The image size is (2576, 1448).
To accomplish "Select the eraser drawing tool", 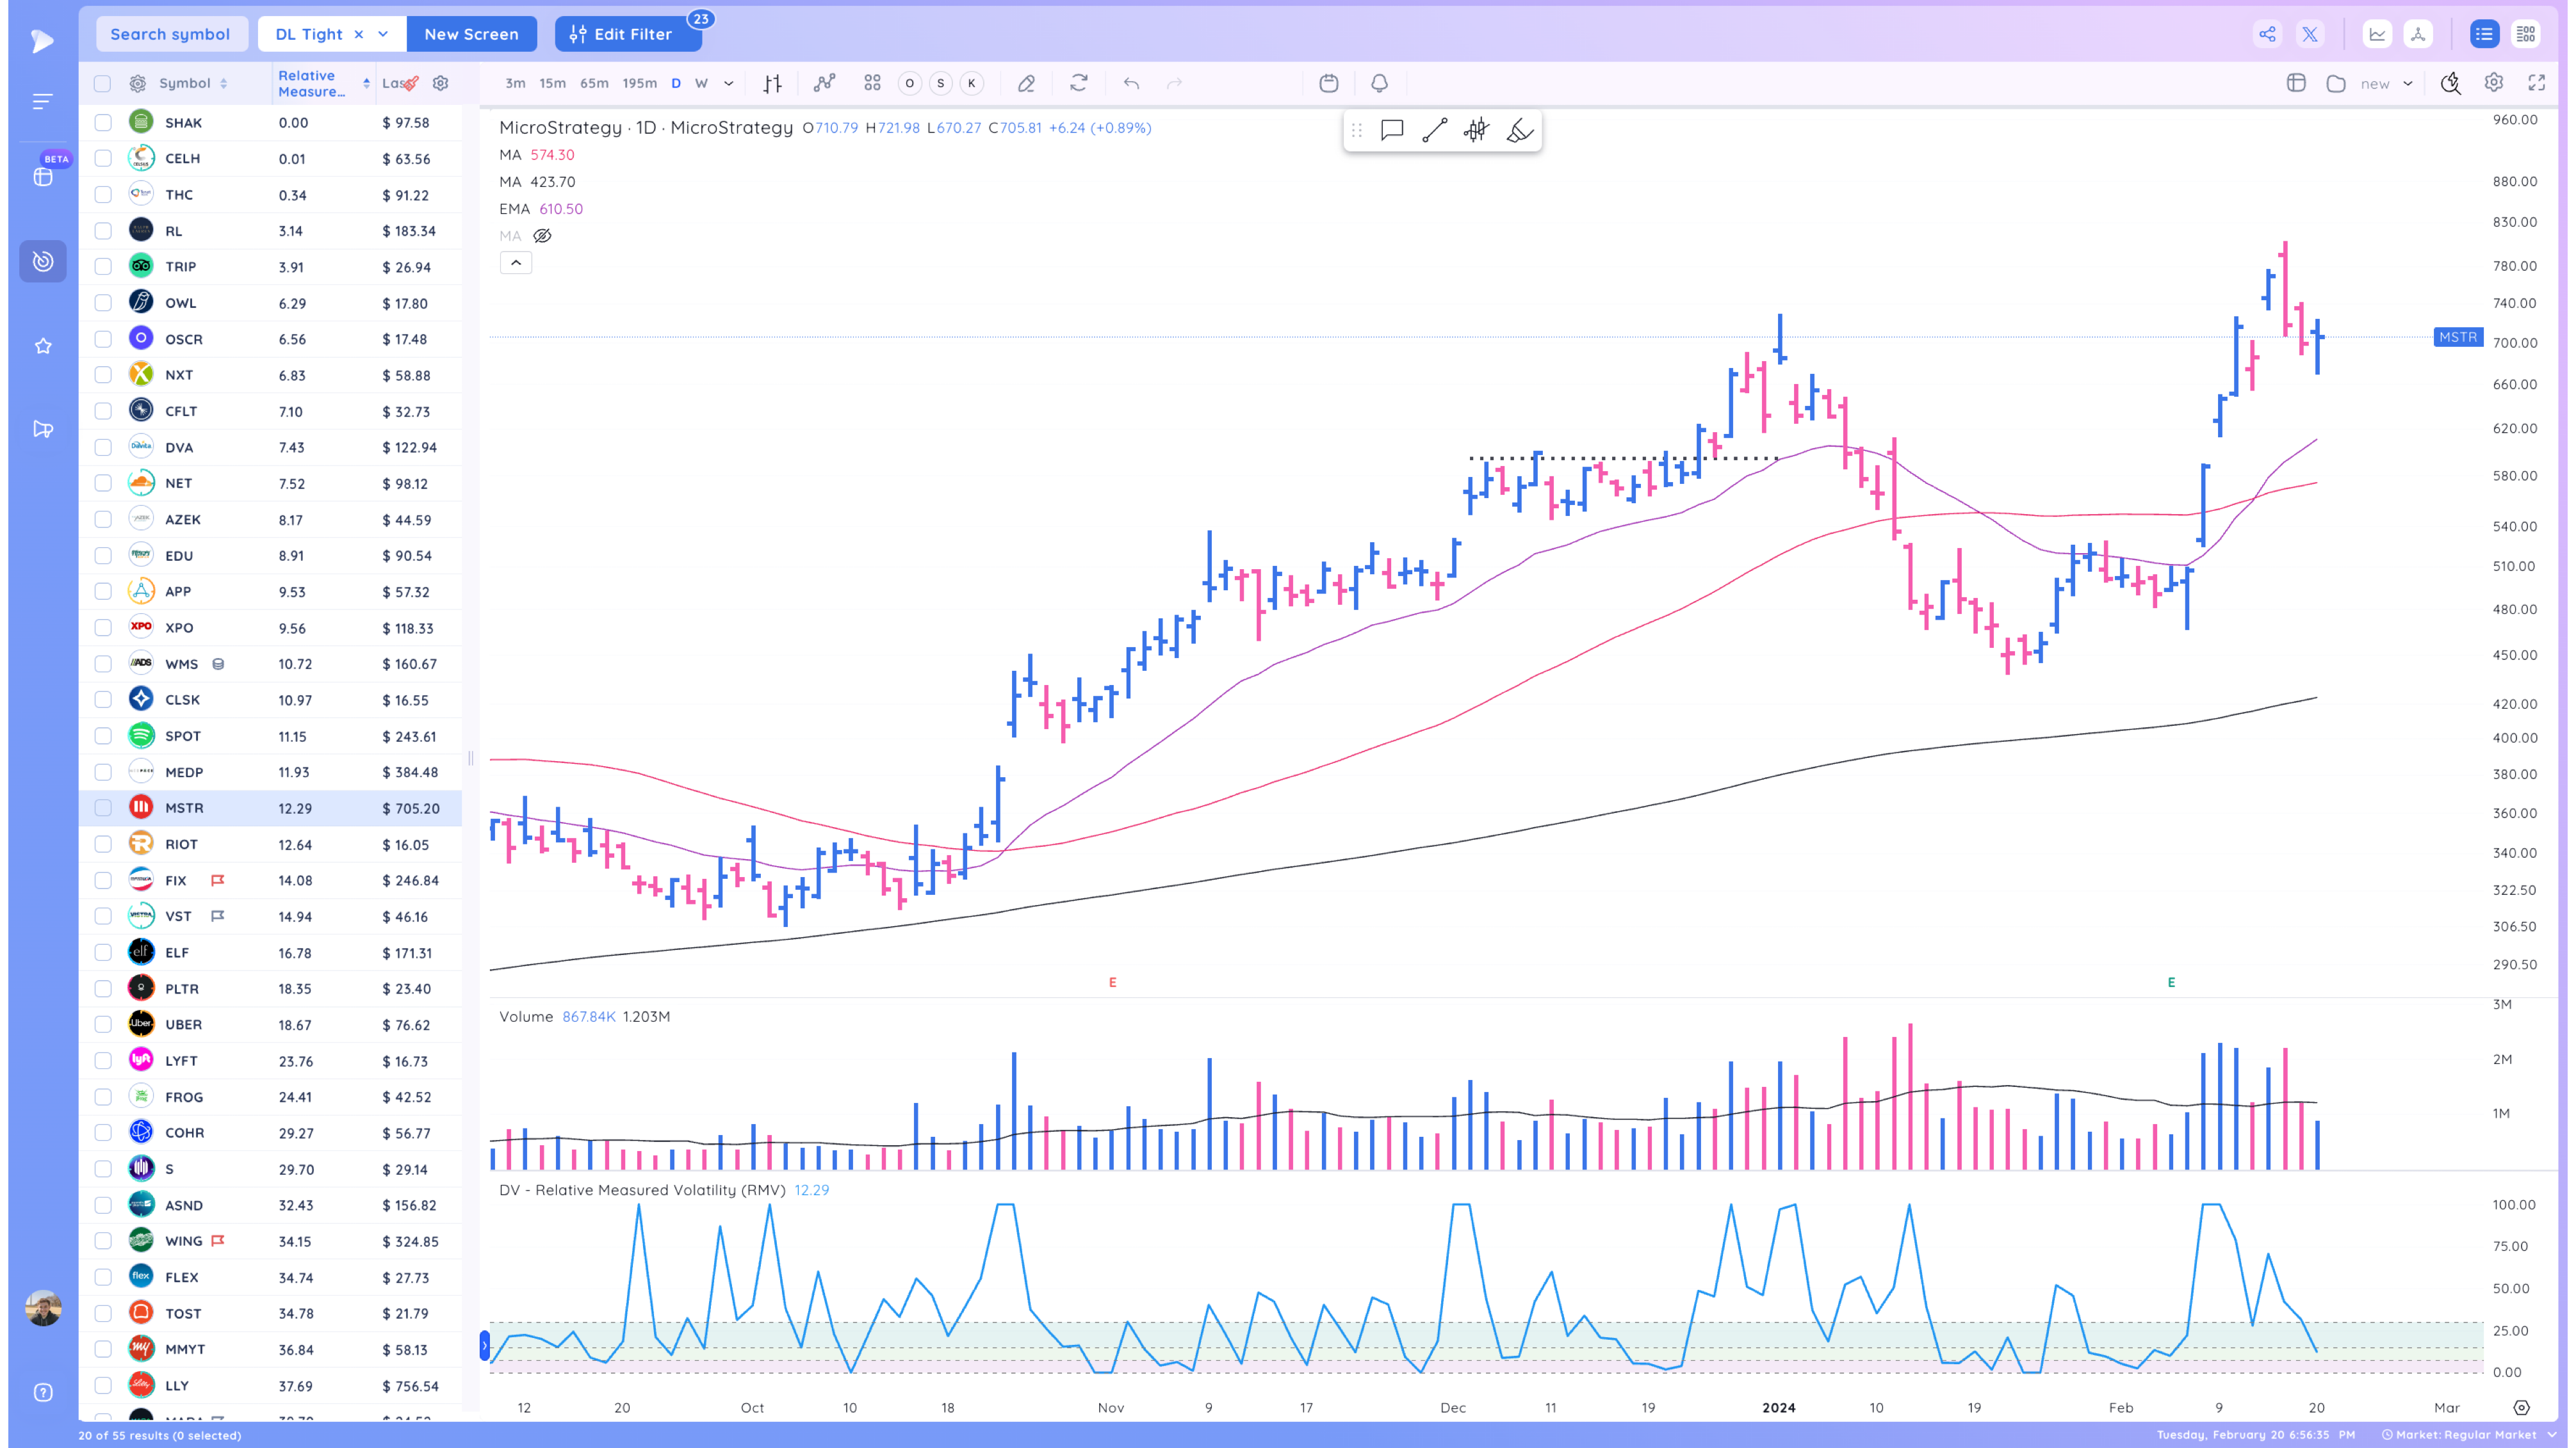I will click(x=1026, y=83).
